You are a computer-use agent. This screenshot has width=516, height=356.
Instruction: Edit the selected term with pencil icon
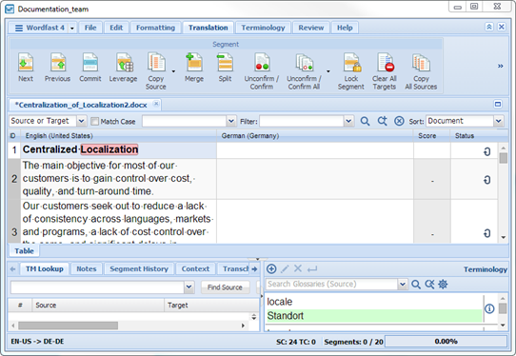point(285,268)
